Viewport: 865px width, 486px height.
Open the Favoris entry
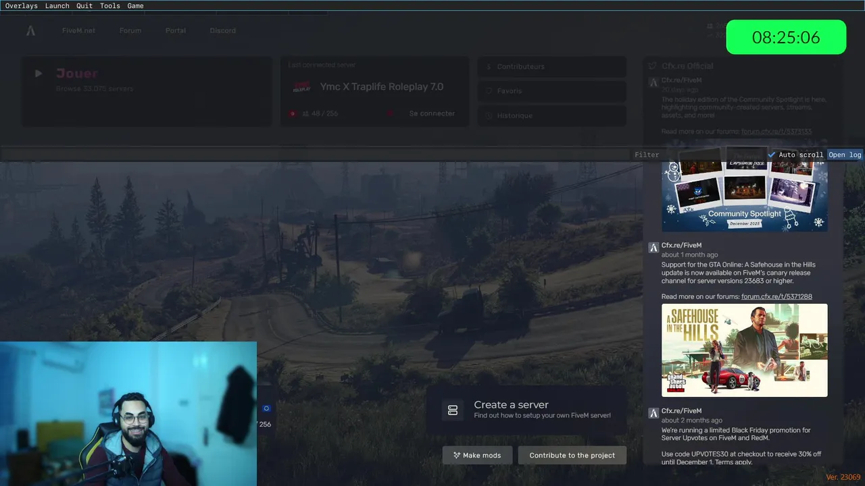click(x=551, y=91)
